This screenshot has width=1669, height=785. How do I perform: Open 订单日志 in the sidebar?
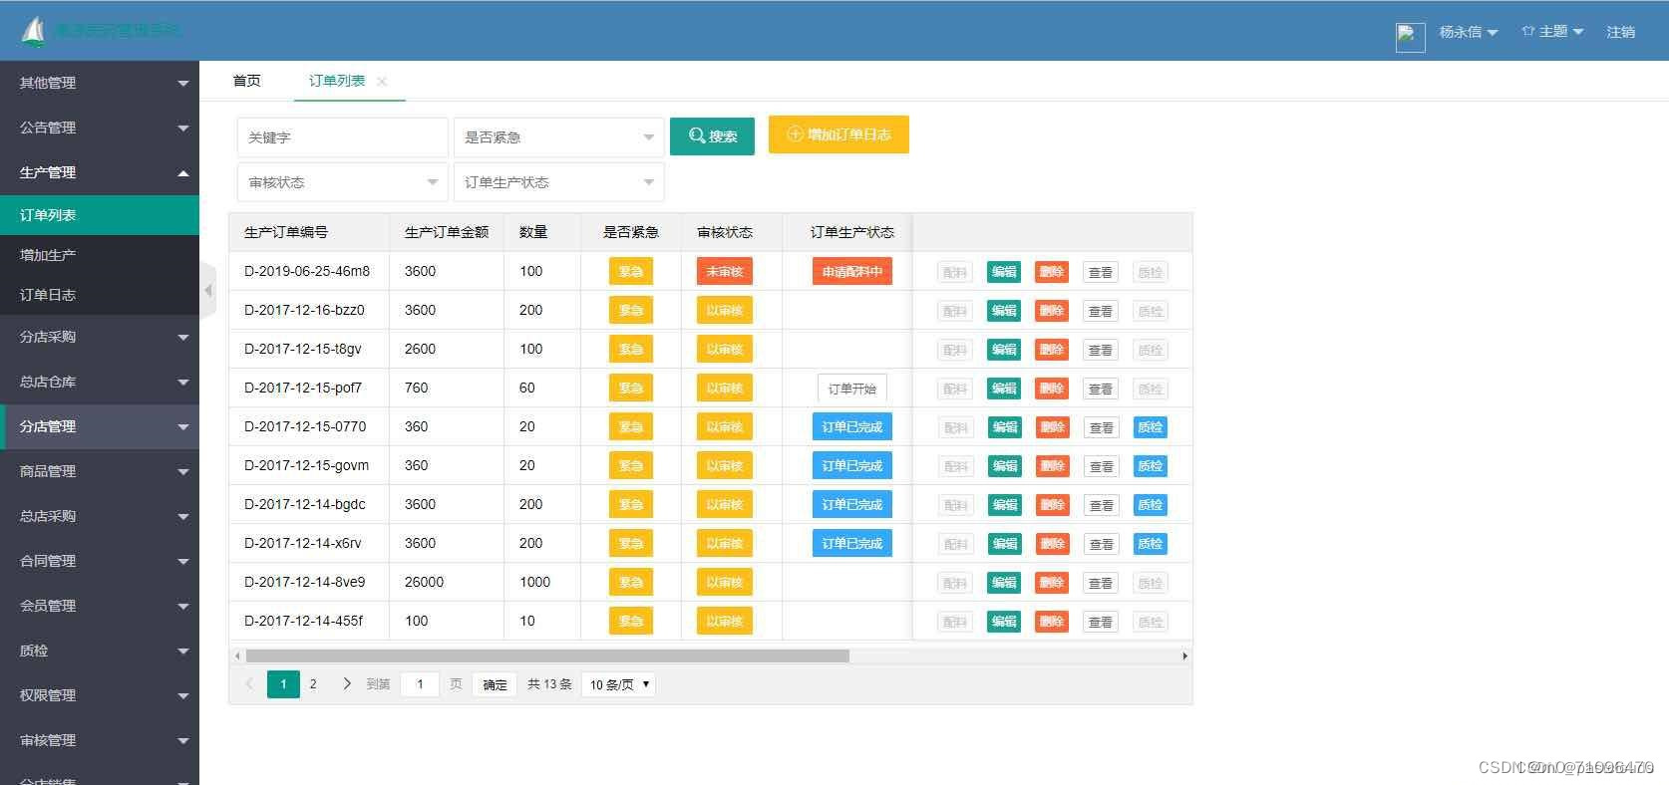click(100, 295)
